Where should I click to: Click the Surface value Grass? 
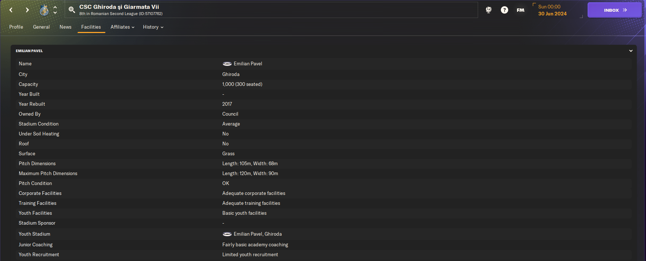(228, 154)
